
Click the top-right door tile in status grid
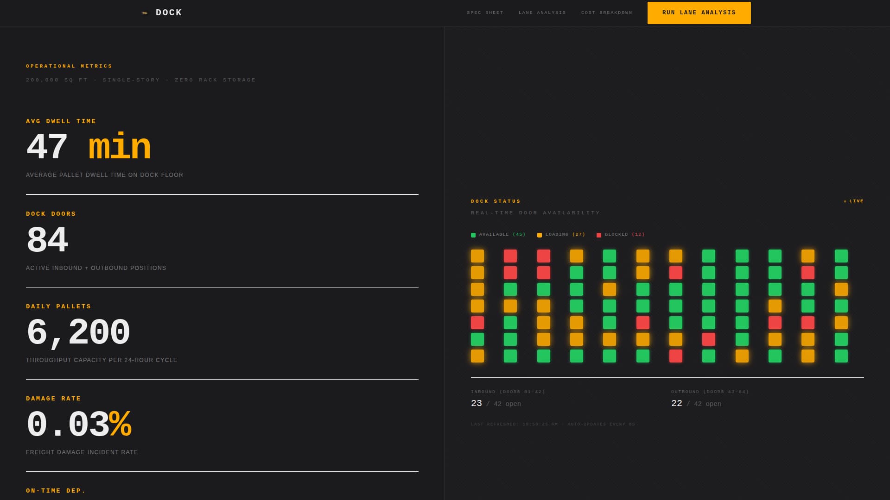[841, 256]
